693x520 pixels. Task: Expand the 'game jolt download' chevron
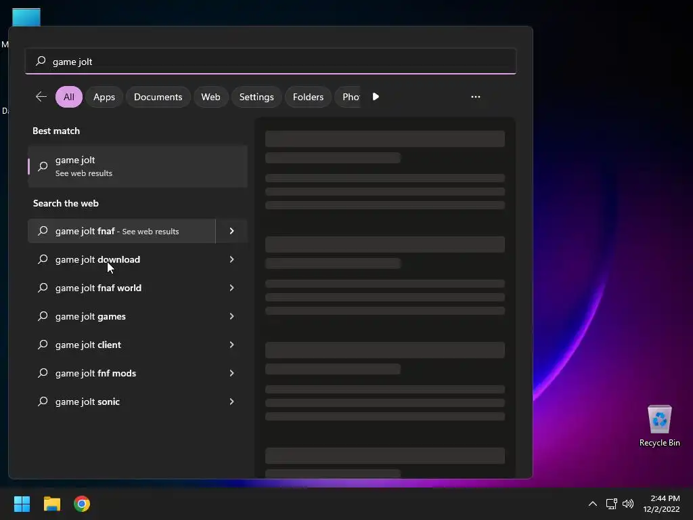coord(231,259)
